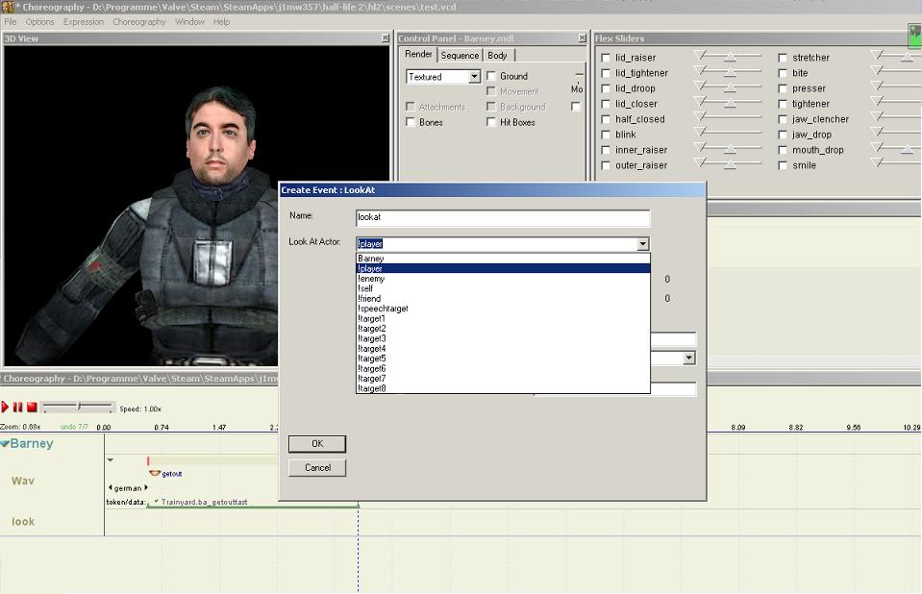The image size is (922, 594).
Task: Click the red marker on Wav timeline
Action: coord(148,461)
